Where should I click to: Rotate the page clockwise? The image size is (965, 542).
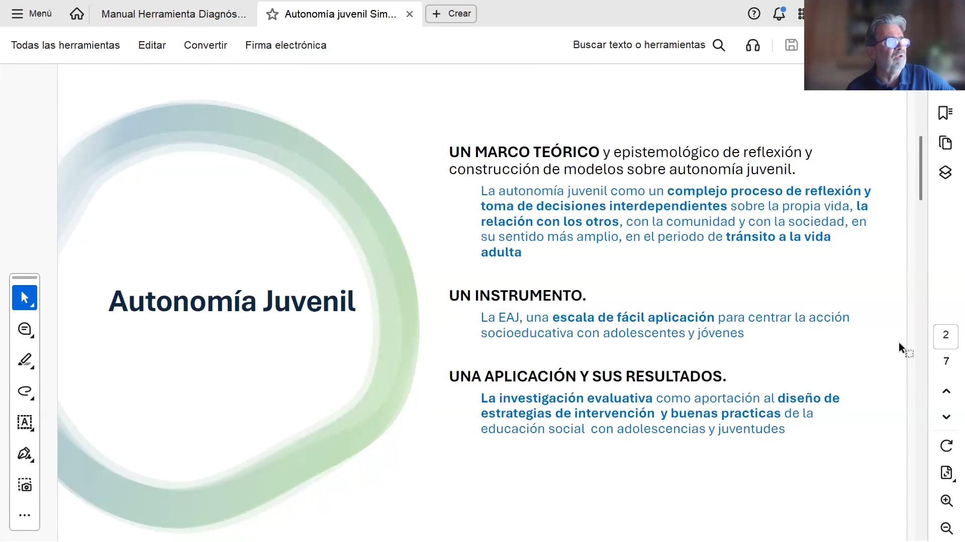[946, 446]
